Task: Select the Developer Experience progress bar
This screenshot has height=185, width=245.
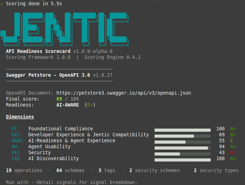Action: pos(183,136)
